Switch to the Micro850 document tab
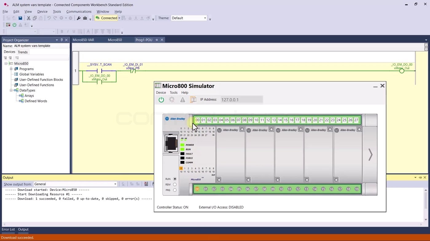Viewport: 430px width, 241px height. point(115,40)
